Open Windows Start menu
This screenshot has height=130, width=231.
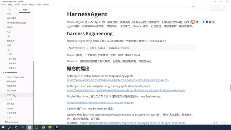[3, 127]
